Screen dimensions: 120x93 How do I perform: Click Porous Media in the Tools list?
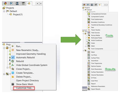pos(95,35)
